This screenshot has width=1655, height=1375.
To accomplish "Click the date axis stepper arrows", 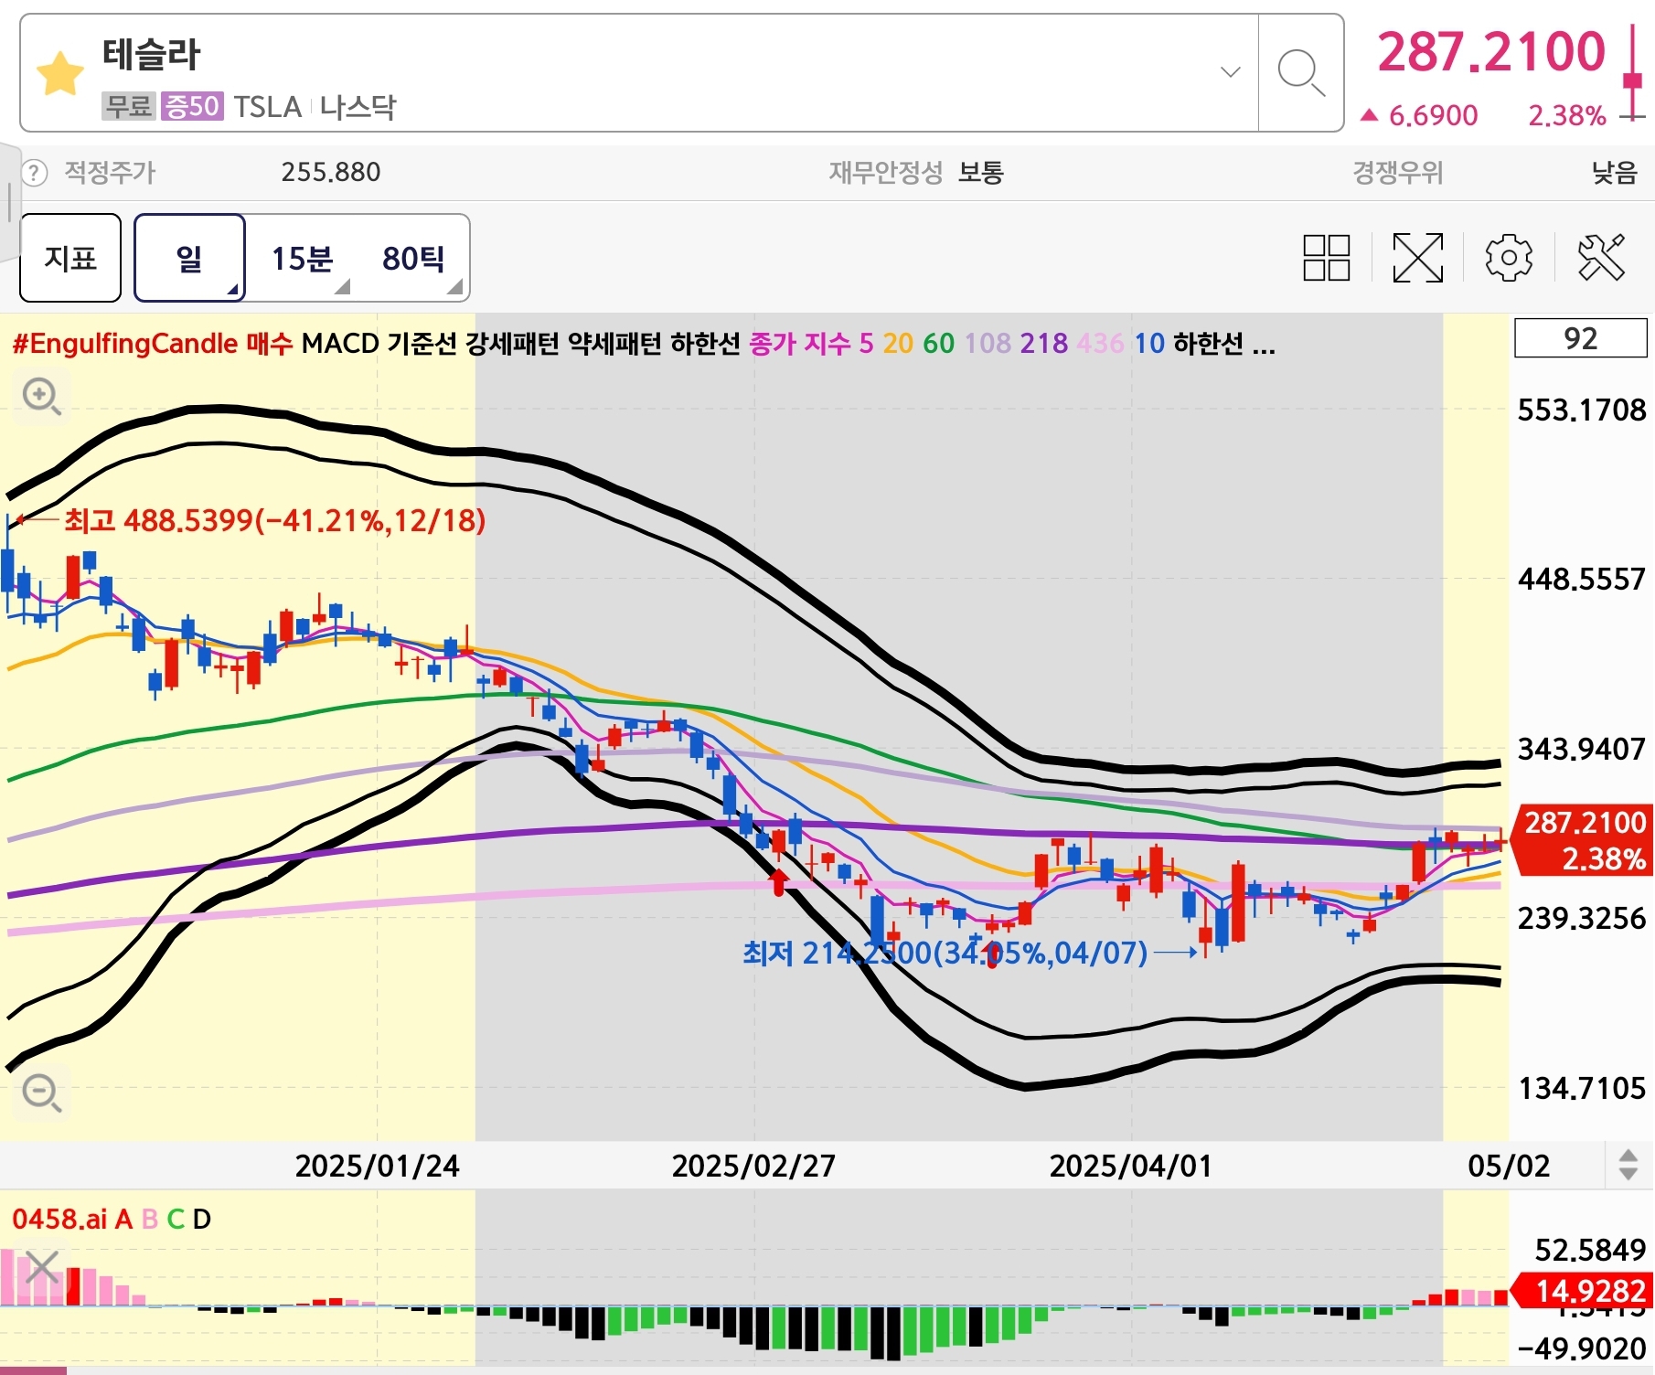I will [x=1628, y=1165].
